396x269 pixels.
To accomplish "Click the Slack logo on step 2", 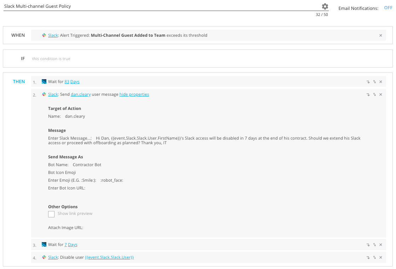I will pyautogui.click(x=44, y=94).
